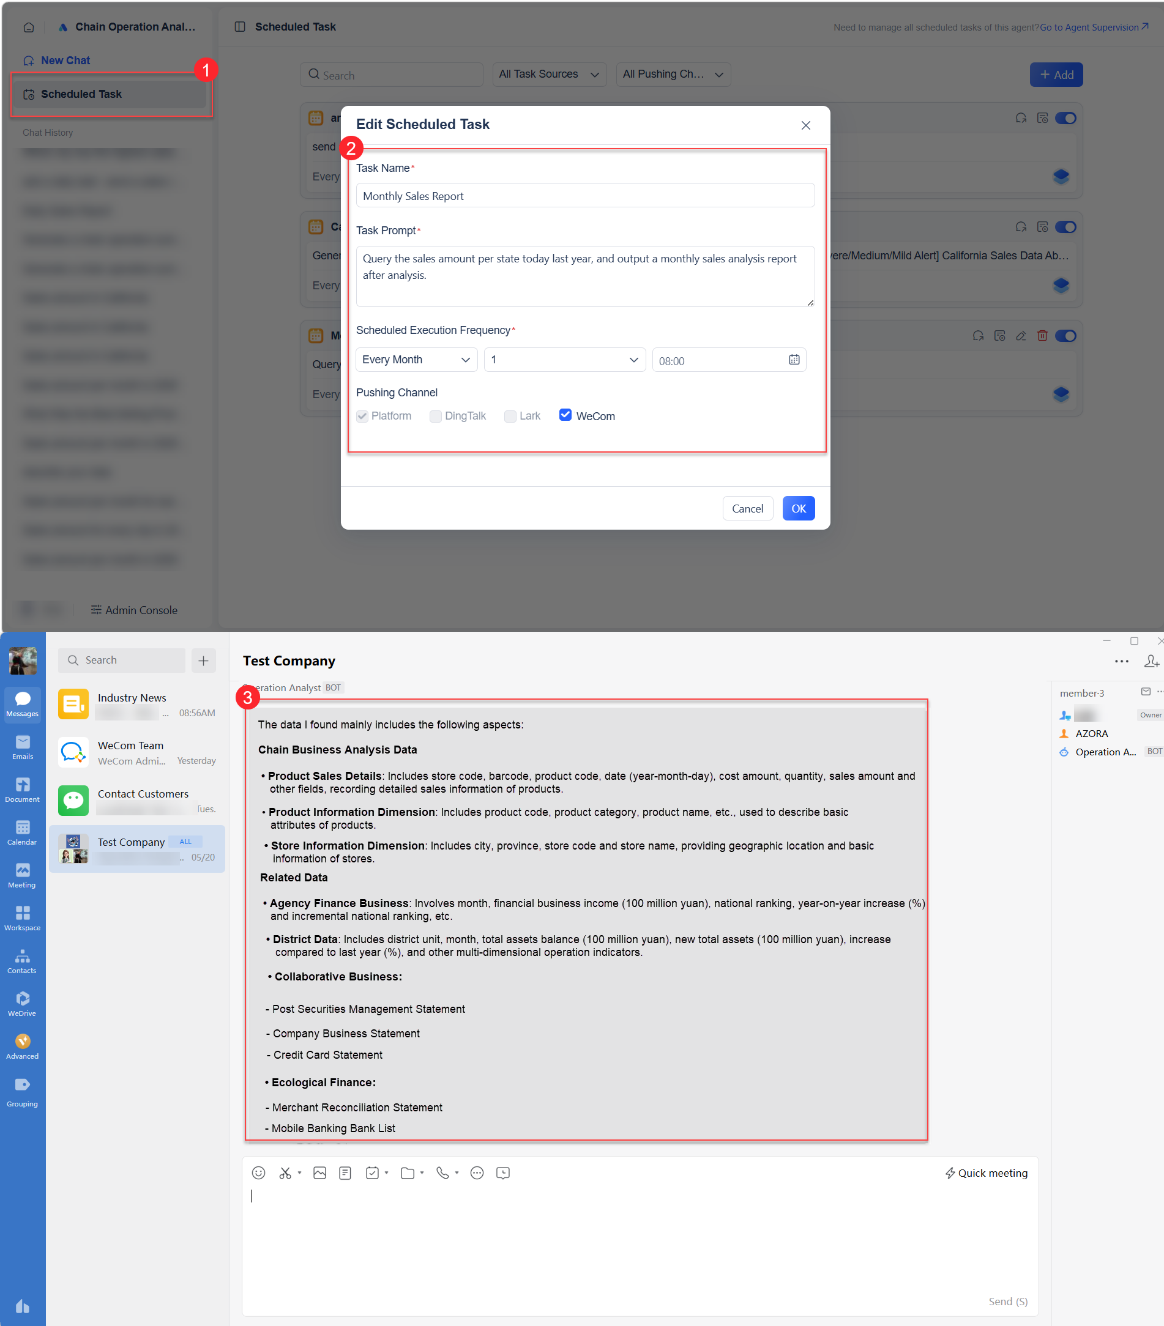
Task: Open Industry News conversation
Action: point(137,705)
